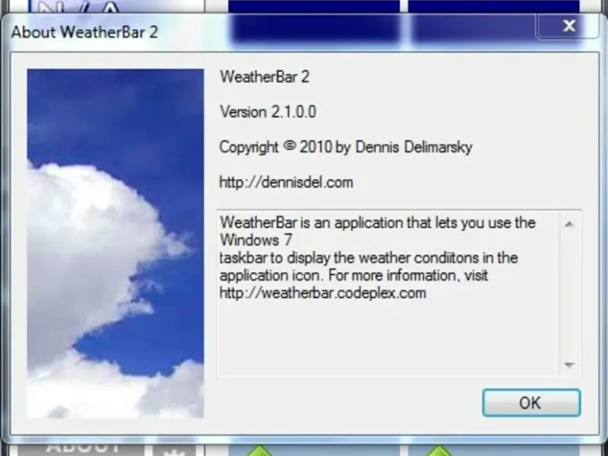Click the 'WeatherBar 2' product name label

click(264, 77)
